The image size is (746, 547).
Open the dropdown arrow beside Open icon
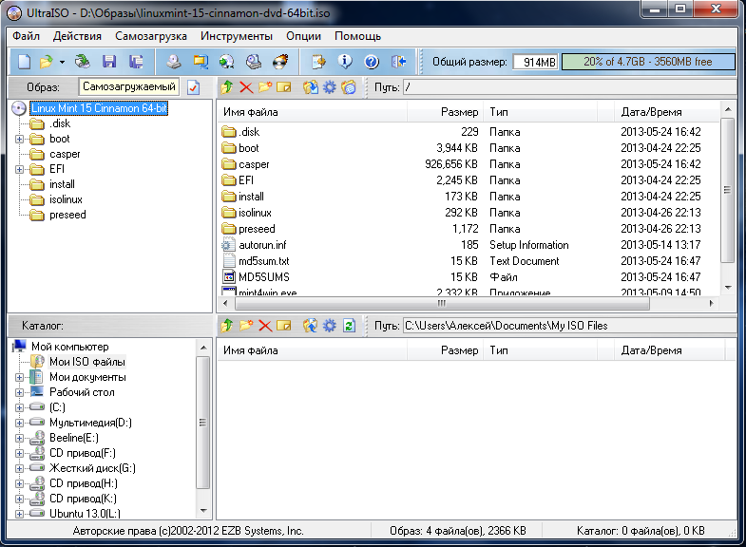(62, 62)
